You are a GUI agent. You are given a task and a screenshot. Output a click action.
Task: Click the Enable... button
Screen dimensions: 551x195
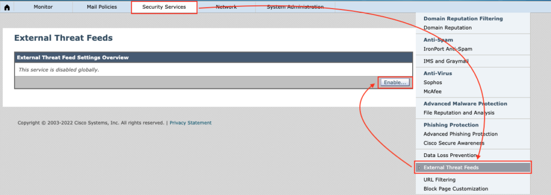[x=395, y=82]
